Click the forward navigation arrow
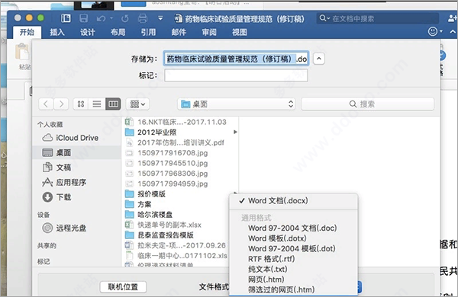This screenshot has height=297, width=458. pos(61,104)
